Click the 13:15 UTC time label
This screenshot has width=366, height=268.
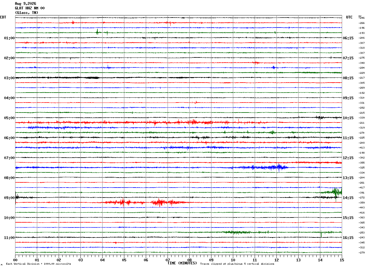(348, 178)
